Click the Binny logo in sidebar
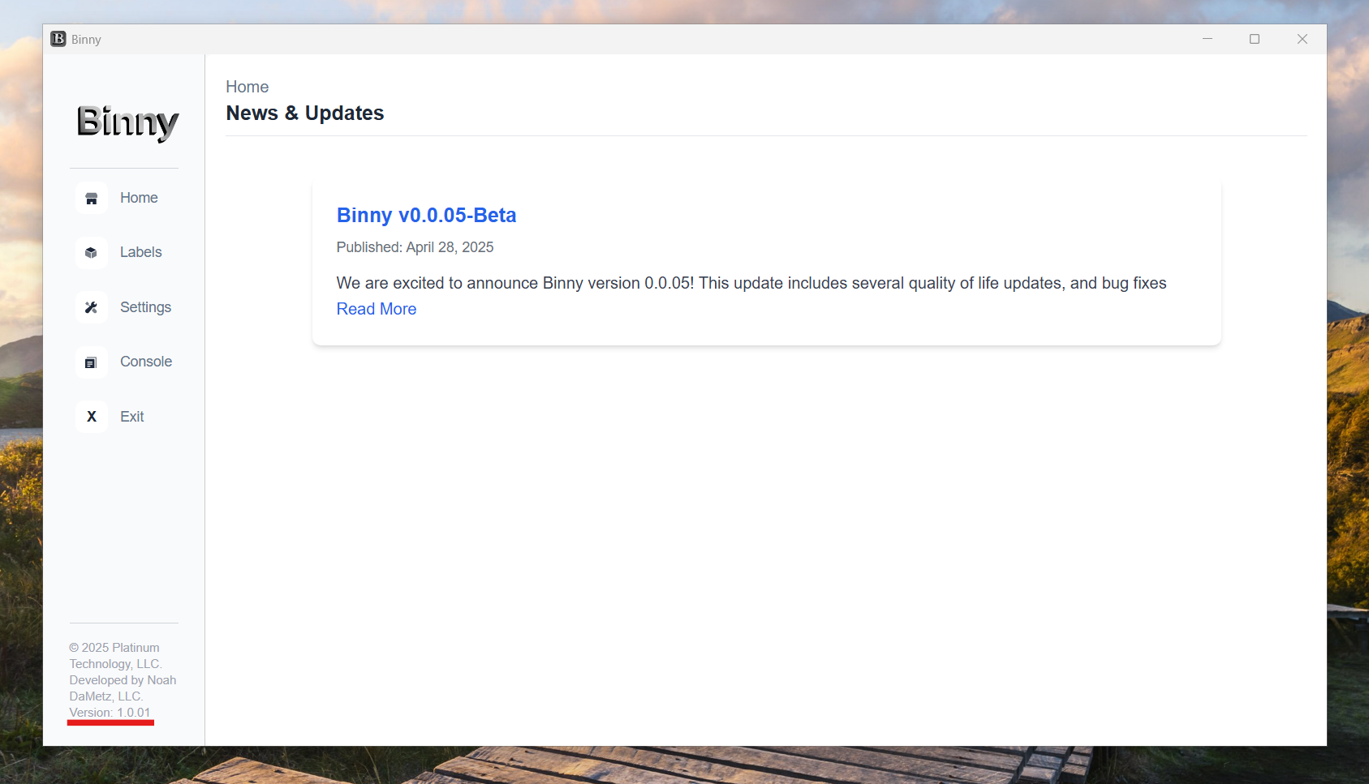The height and width of the screenshot is (784, 1369). tap(127, 122)
